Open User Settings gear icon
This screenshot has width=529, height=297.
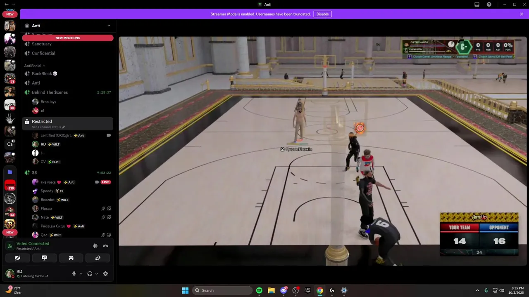pyautogui.click(x=105, y=273)
